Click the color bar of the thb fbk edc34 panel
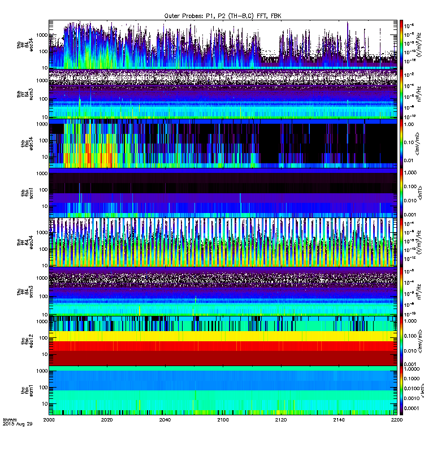This screenshot has width=424, height=452. [401, 144]
